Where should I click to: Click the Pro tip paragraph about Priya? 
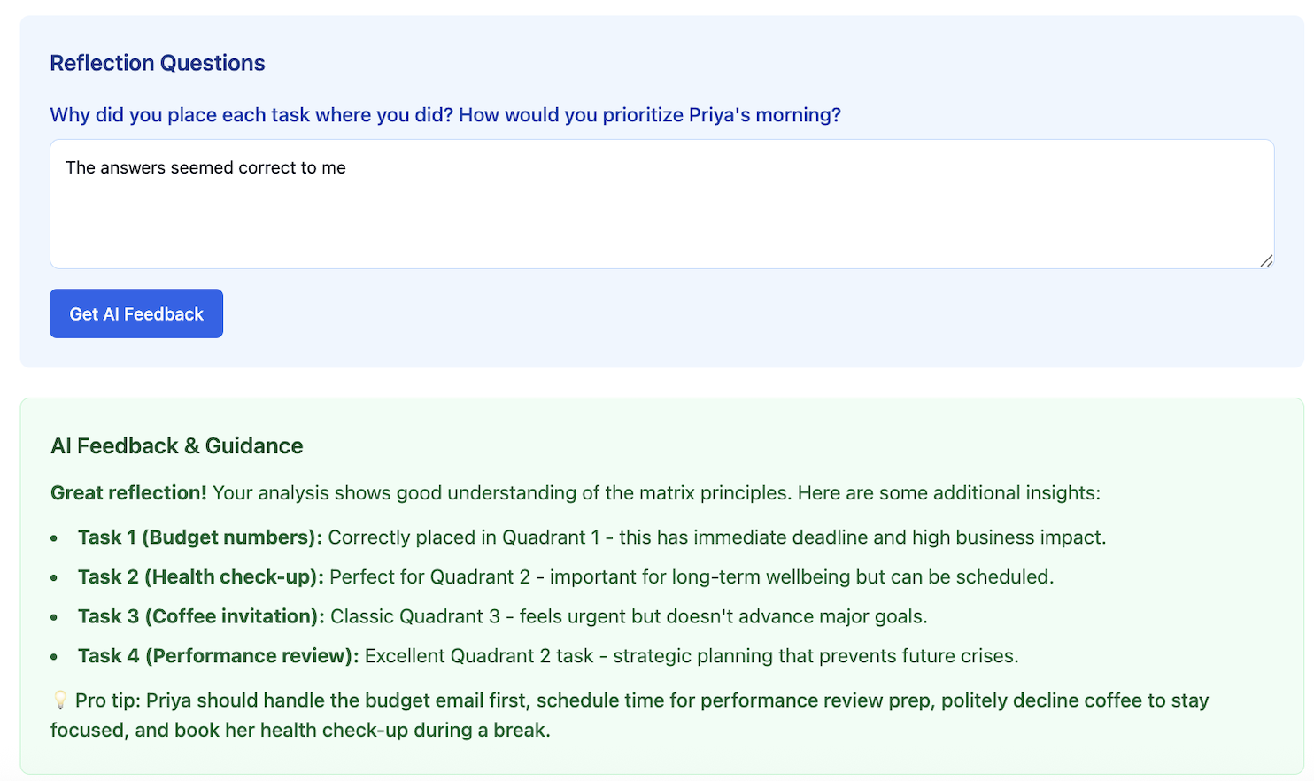click(x=630, y=715)
